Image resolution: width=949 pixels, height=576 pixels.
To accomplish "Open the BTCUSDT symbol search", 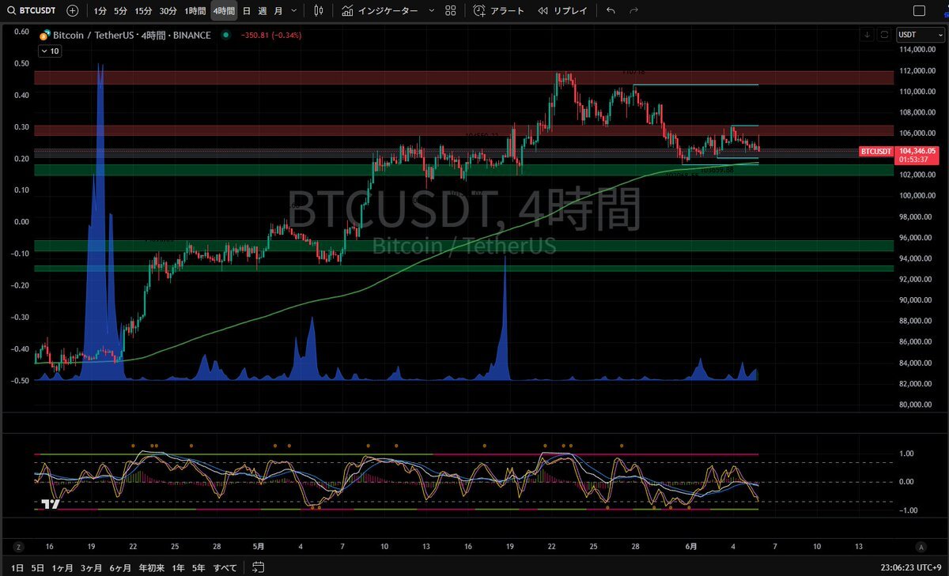I will [32, 11].
